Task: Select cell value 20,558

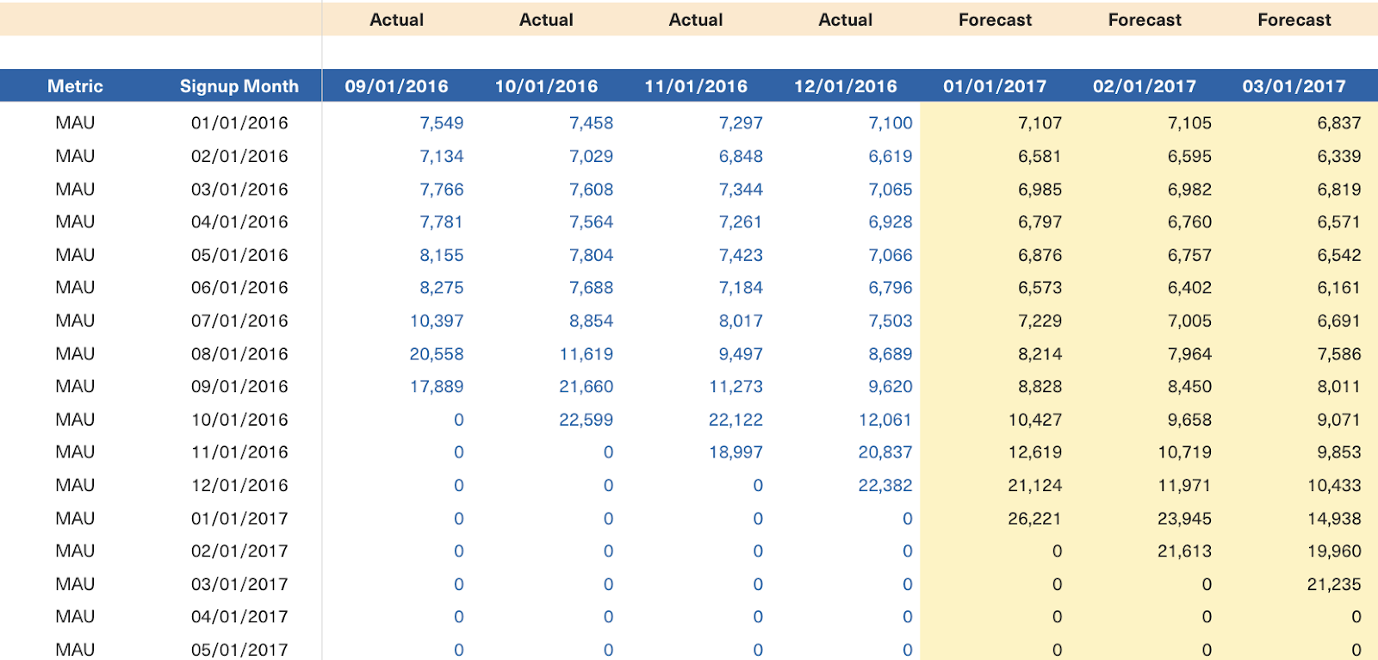Action: coord(437,354)
